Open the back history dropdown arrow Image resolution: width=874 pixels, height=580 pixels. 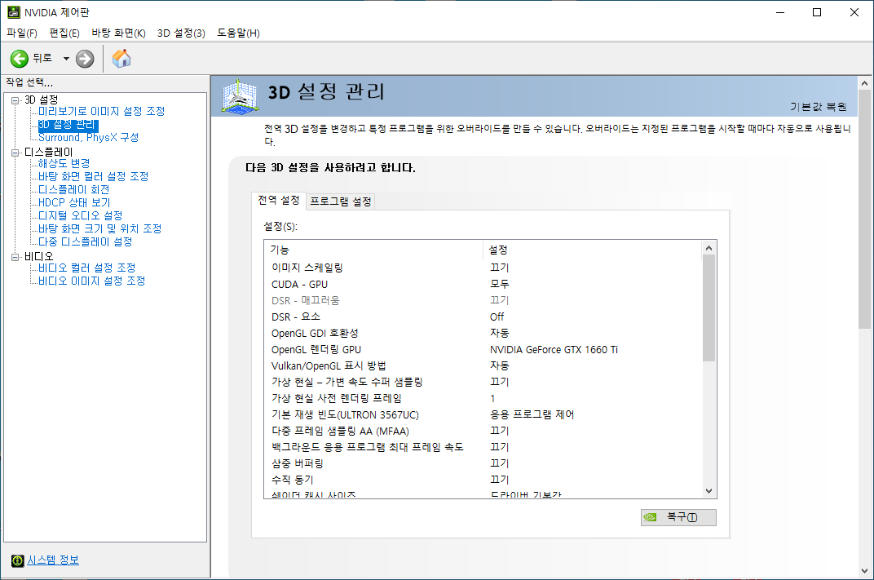coord(66,59)
